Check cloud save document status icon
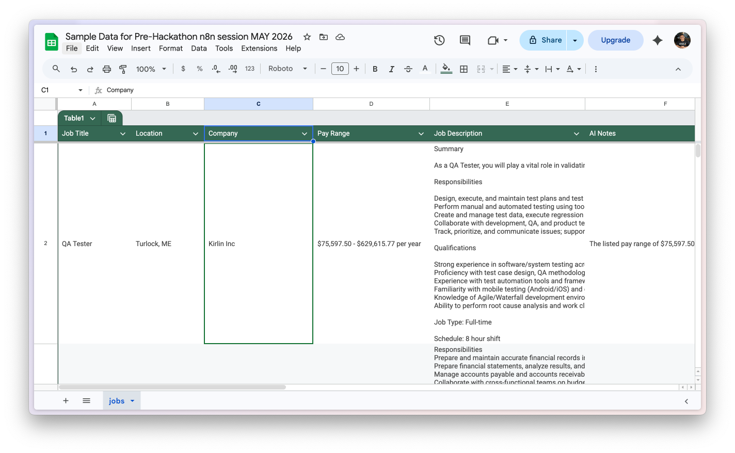 tap(340, 37)
